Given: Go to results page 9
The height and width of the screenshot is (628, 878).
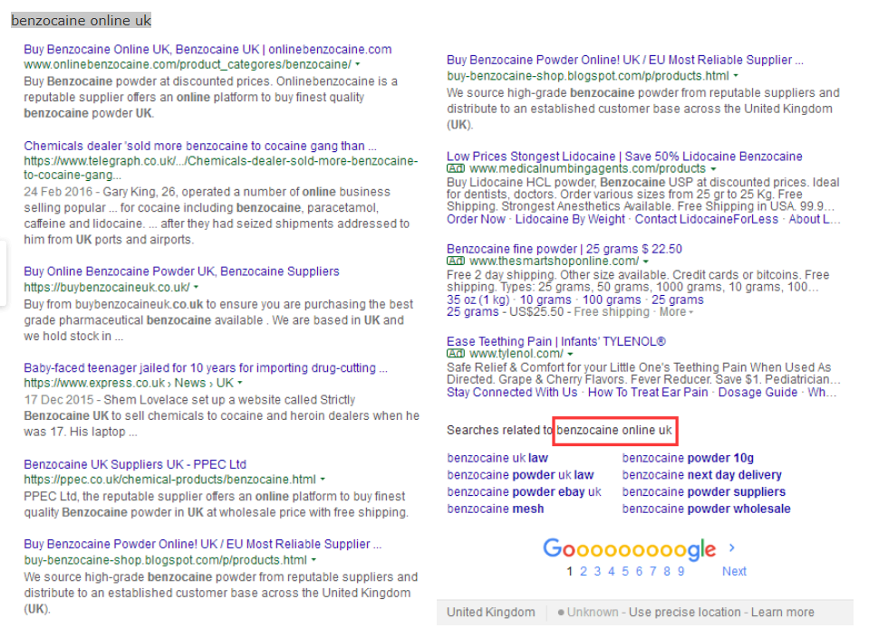Looking at the screenshot, I should [x=680, y=572].
